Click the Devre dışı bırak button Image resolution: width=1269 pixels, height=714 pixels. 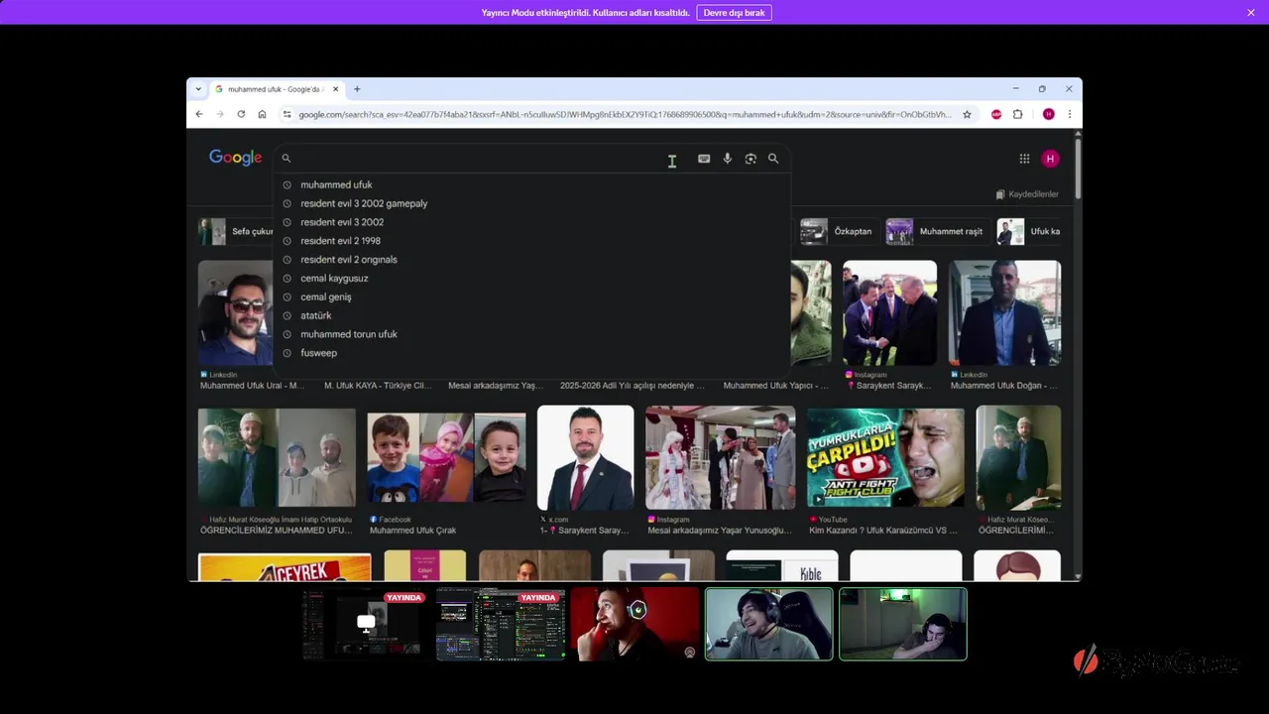(x=734, y=12)
